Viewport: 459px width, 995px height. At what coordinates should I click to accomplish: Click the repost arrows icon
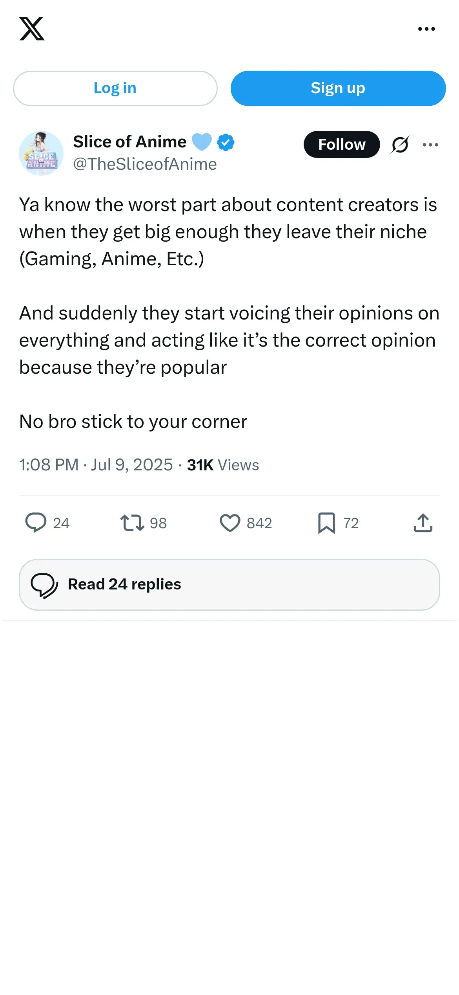click(x=132, y=523)
